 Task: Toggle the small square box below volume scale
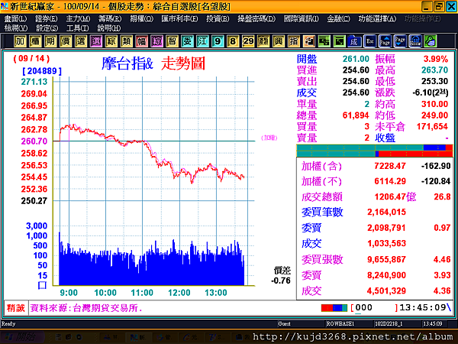tap(42, 285)
